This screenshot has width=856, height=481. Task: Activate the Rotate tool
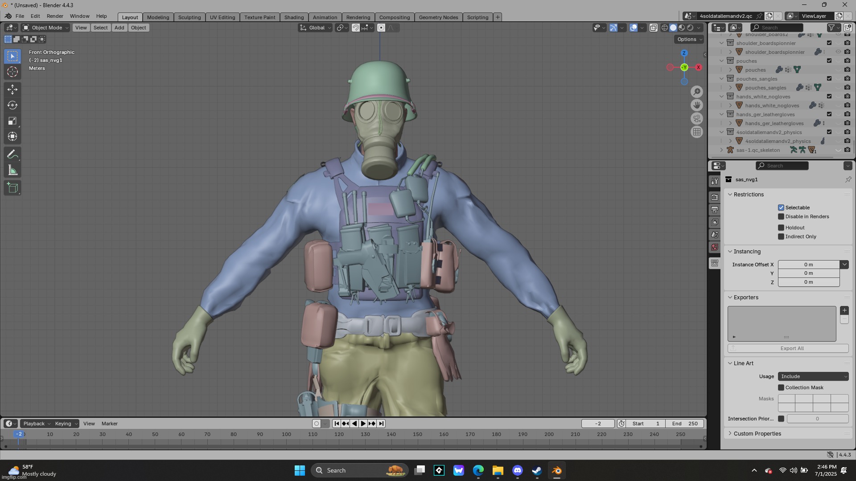coord(12,105)
